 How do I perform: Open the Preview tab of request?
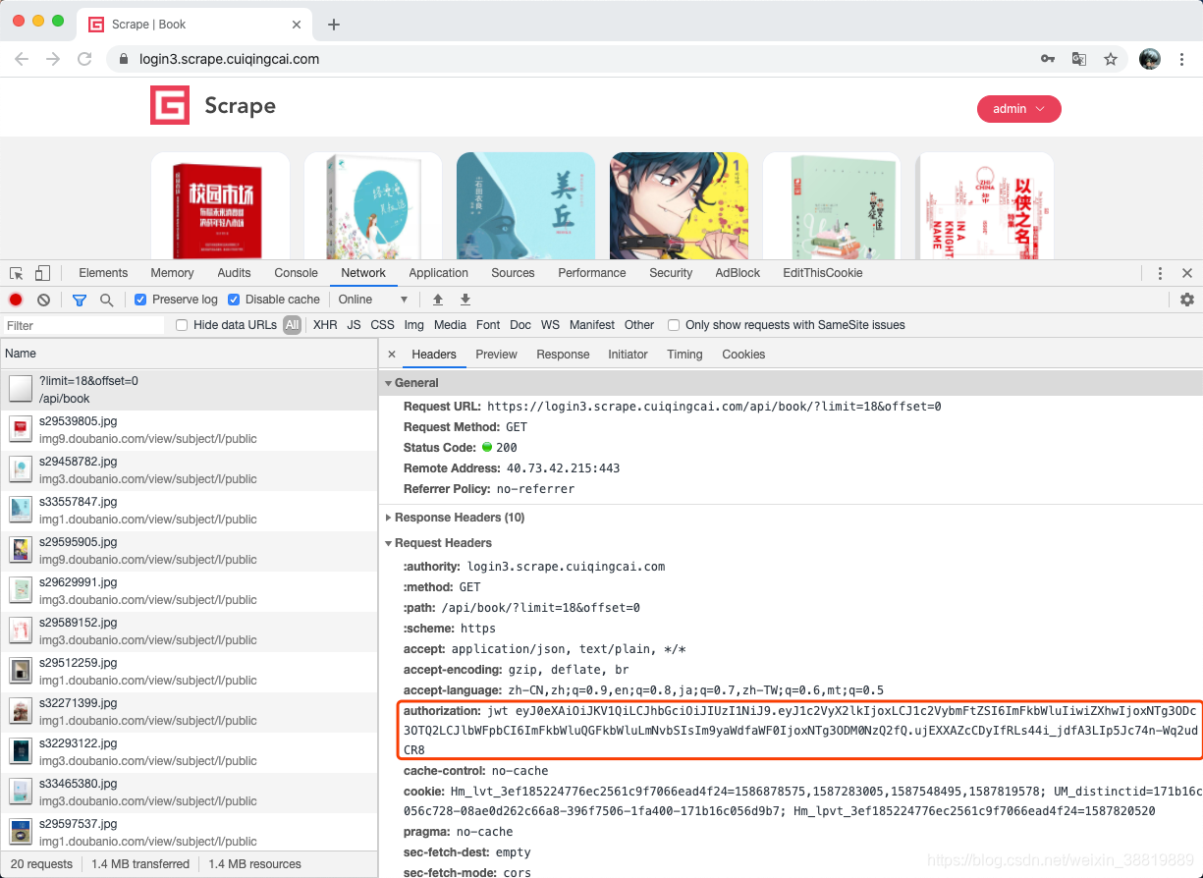496,355
